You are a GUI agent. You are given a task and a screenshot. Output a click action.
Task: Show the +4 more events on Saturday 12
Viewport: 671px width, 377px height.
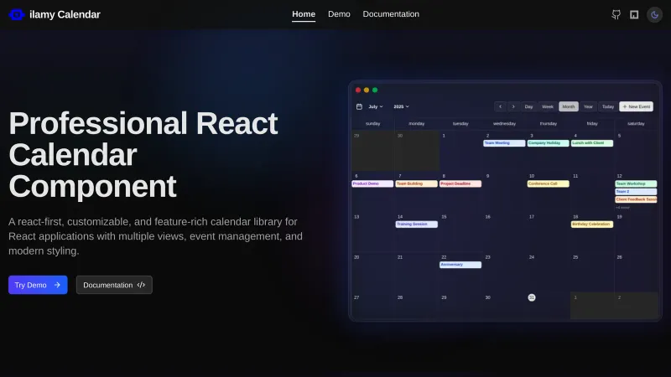point(622,206)
